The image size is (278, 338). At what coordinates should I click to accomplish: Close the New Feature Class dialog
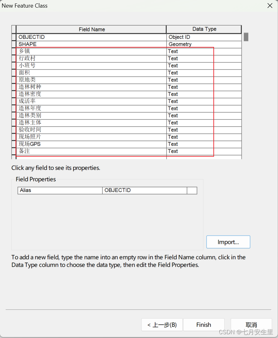click(x=270, y=6)
